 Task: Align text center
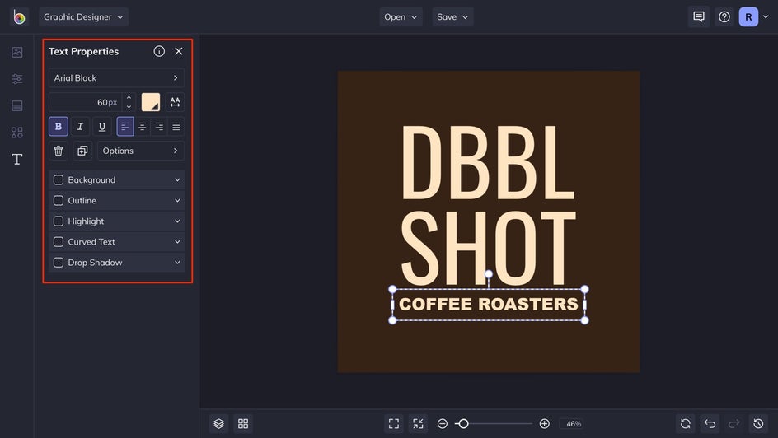point(143,126)
